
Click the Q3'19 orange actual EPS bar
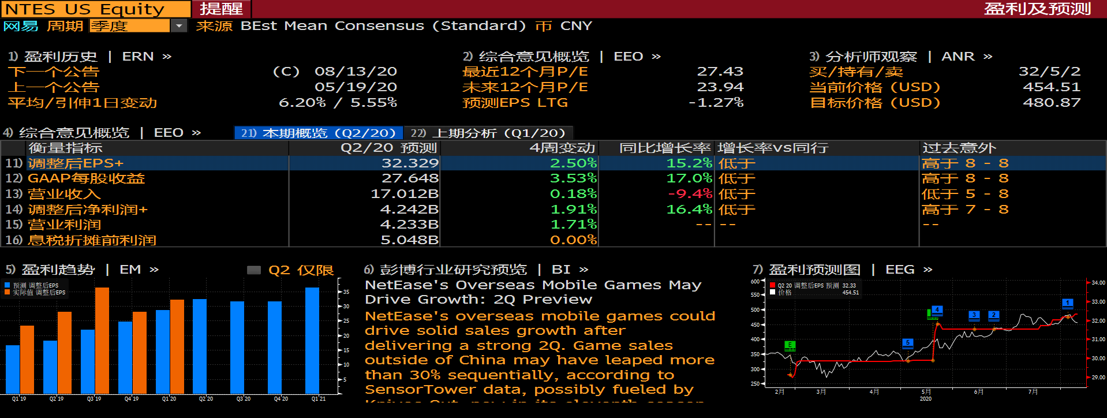point(102,341)
